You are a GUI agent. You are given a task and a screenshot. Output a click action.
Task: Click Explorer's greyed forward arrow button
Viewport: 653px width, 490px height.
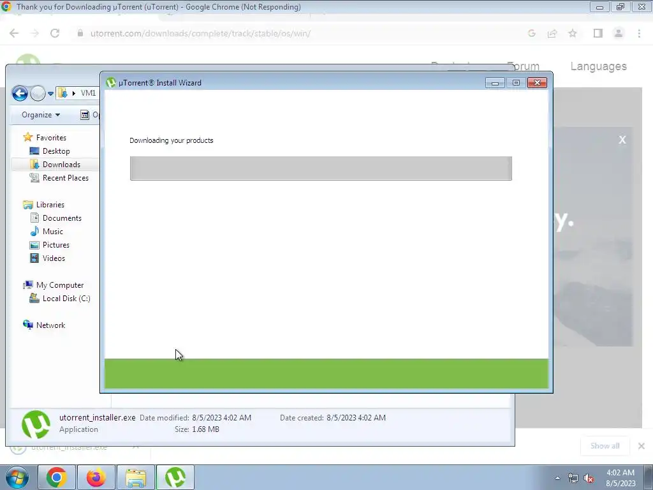[38, 93]
